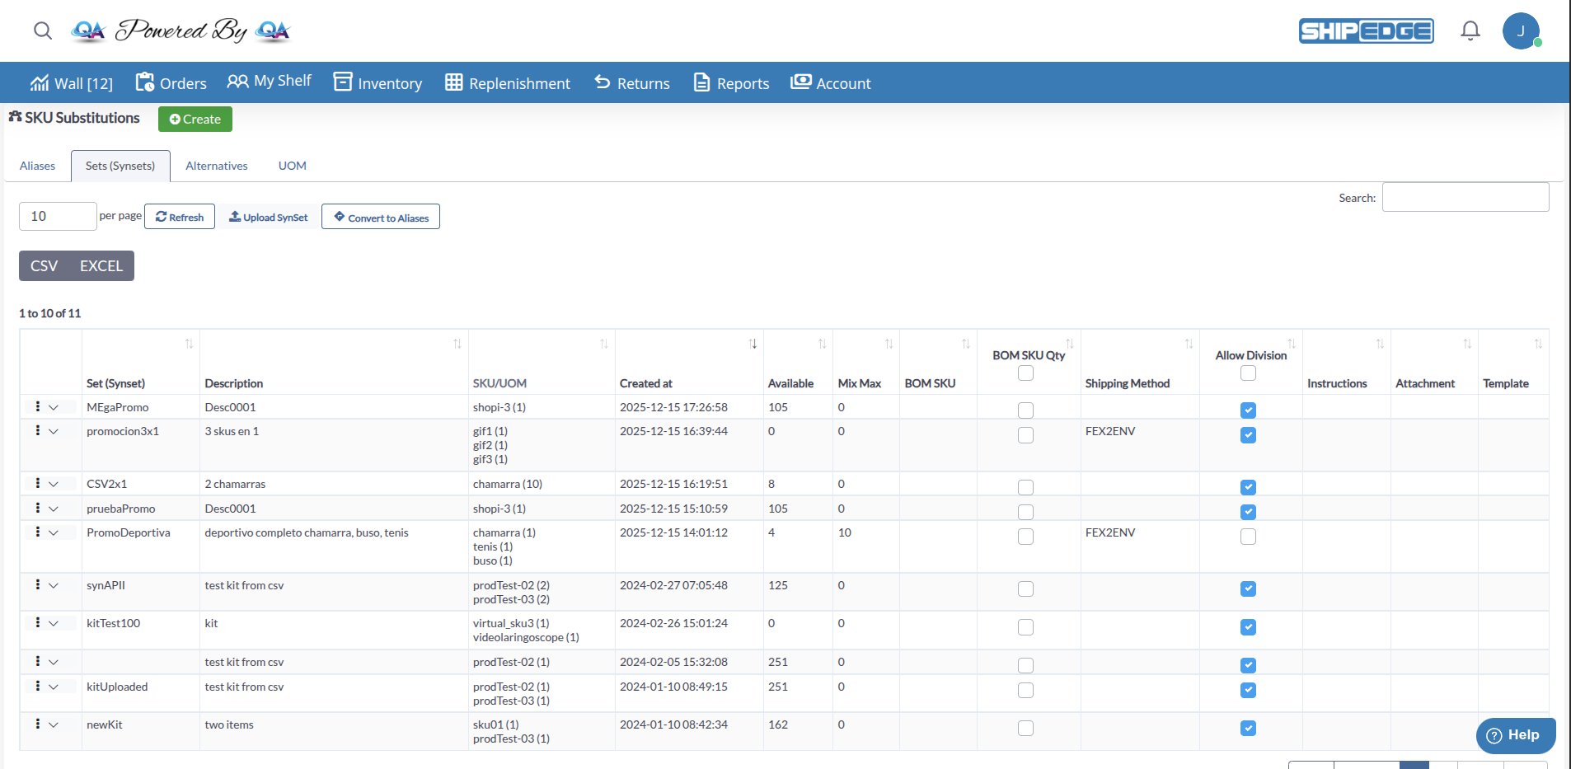This screenshot has width=1571, height=769.
Task: Click the three-dot menu for MEgaPromo row
Action: click(38, 406)
